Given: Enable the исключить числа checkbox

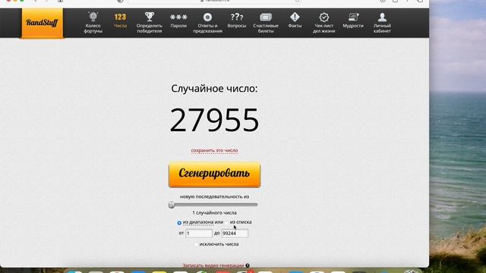Looking at the screenshot, I should (x=197, y=244).
